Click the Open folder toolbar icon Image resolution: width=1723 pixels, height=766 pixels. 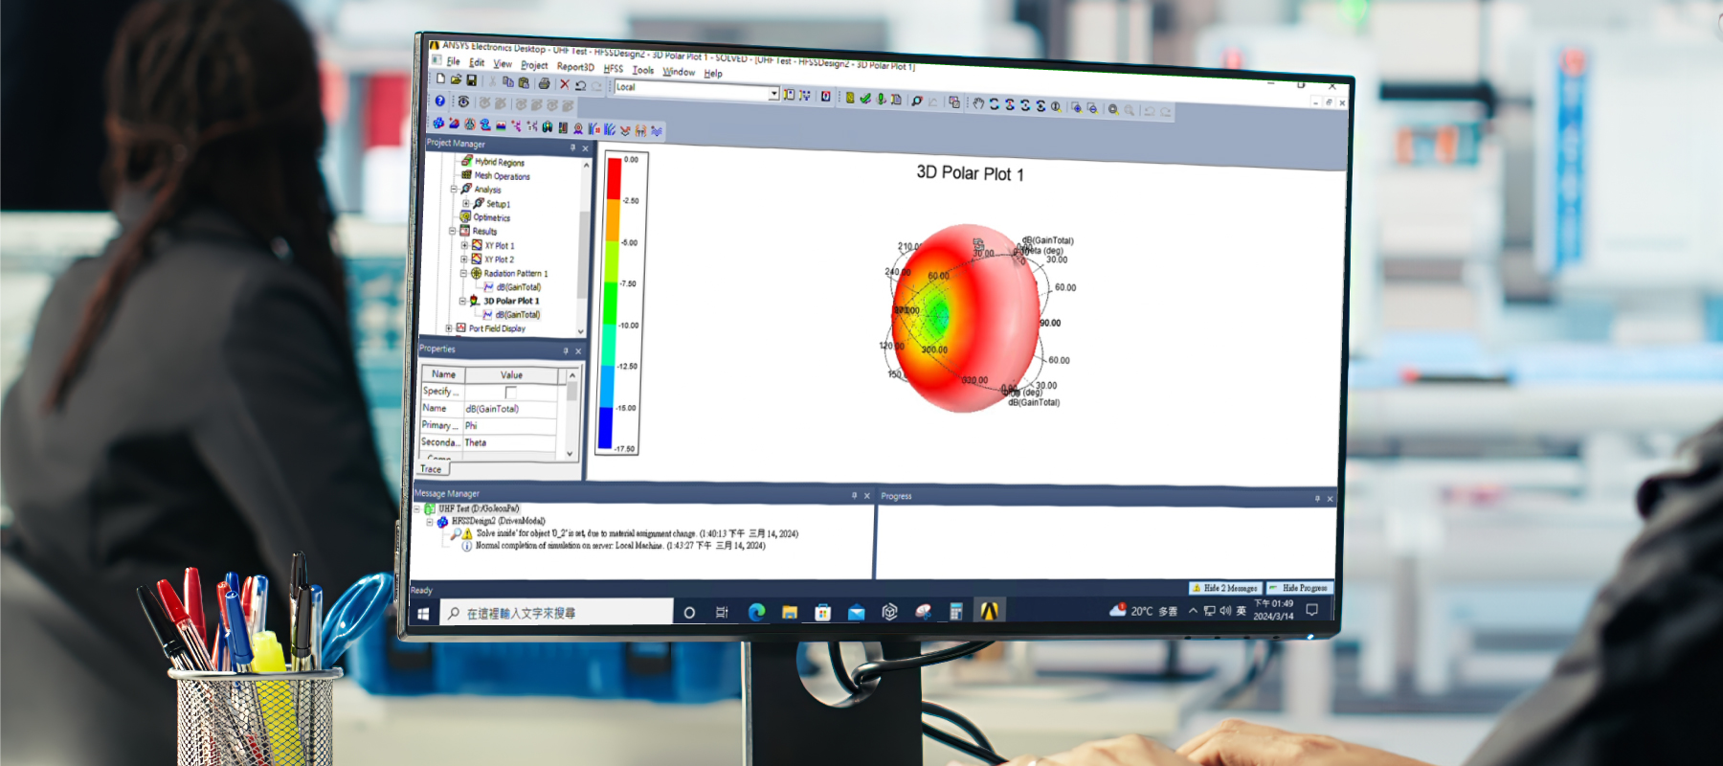456,79
